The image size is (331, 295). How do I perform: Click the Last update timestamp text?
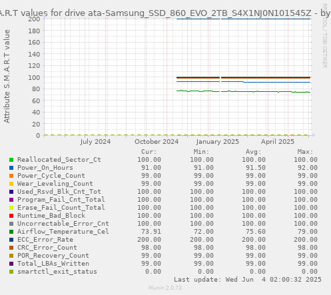[248, 280]
